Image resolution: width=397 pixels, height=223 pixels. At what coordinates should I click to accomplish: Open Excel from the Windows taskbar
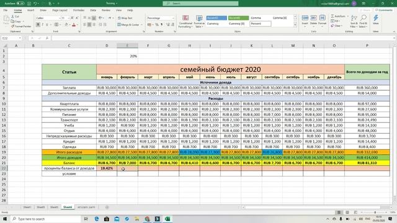coord(167,219)
